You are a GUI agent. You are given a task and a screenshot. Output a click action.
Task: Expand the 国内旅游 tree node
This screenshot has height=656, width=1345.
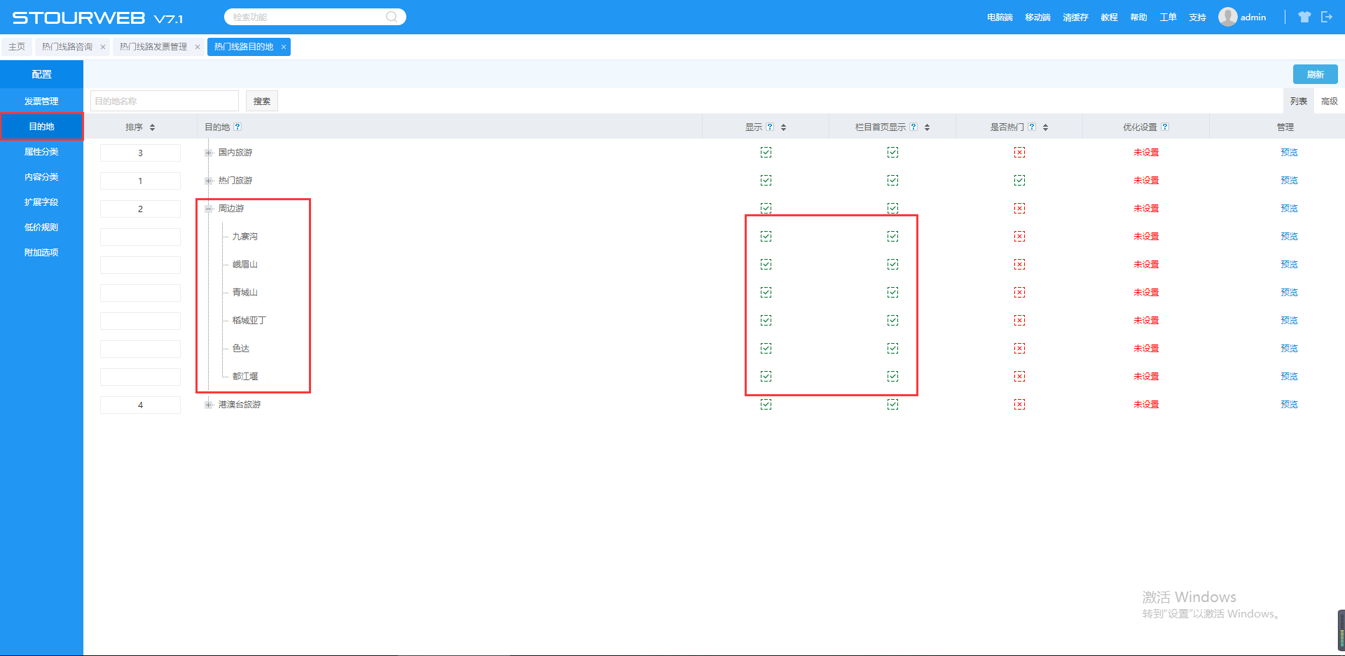tap(208, 153)
